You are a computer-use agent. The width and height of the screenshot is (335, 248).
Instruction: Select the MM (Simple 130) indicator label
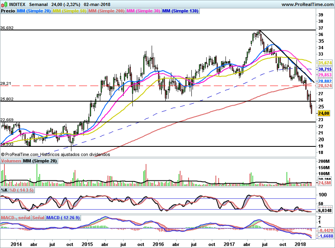point(180,11)
